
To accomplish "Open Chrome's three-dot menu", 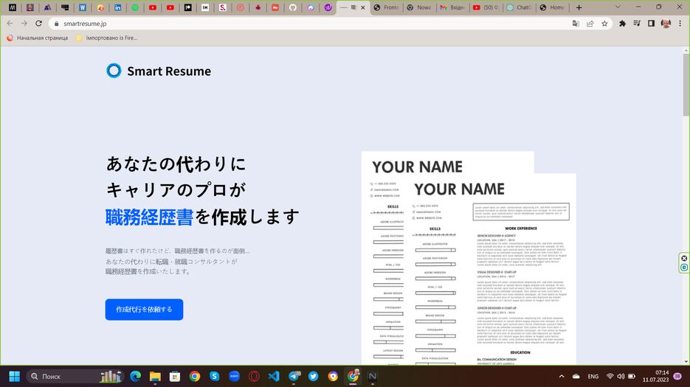I will pyautogui.click(x=681, y=23).
